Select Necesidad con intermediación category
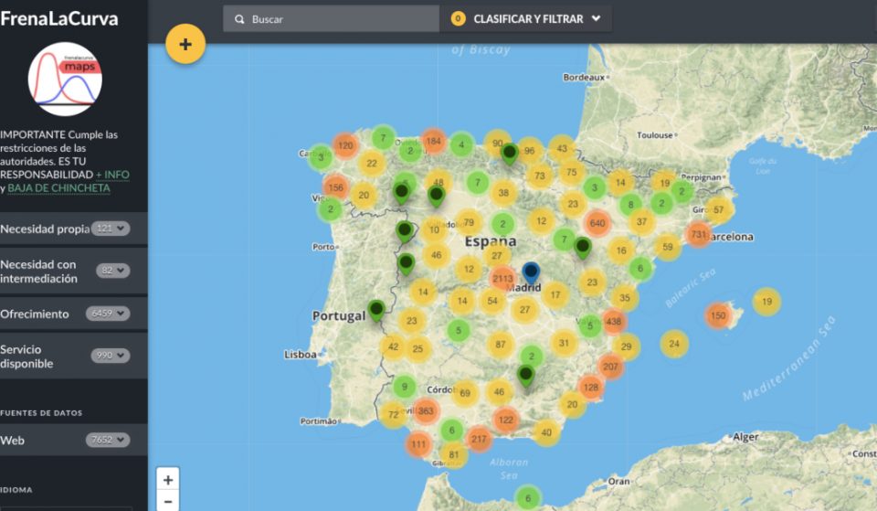The image size is (877, 511). click(x=74, y=271)
